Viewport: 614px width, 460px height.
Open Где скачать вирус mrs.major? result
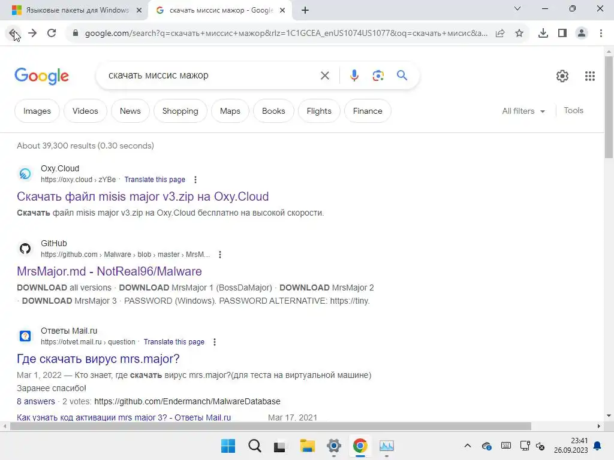coord(98,359)
